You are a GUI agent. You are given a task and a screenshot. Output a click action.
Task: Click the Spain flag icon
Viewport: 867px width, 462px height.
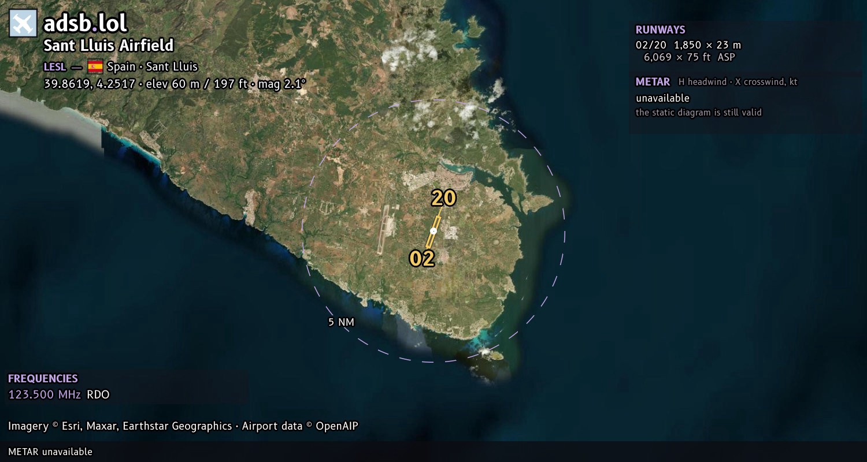point(95,66)
